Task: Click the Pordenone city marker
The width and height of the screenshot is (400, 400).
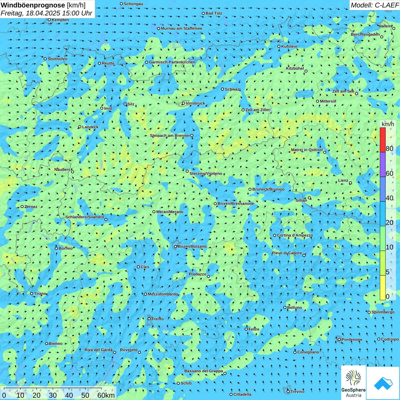Action: 339,339
